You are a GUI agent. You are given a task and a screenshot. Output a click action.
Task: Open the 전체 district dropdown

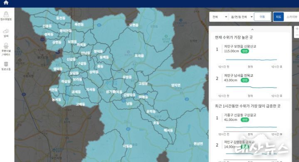220,17
